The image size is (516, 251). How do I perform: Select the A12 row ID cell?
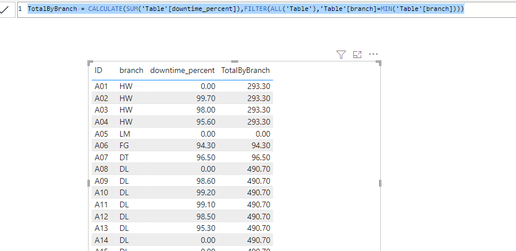tap(101, 217)
